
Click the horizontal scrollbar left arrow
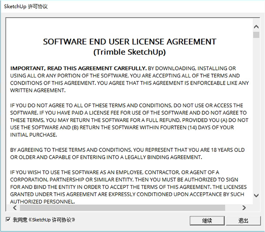(x=15, y=208)
